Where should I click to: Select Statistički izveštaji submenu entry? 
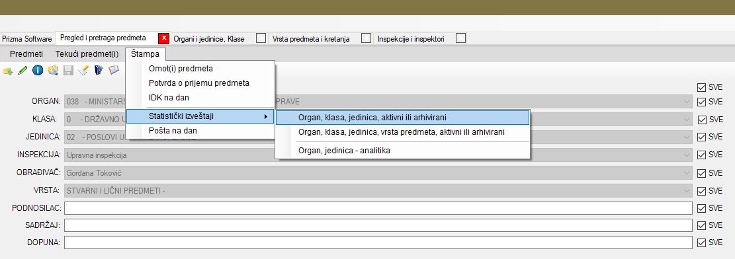(200, 116)
